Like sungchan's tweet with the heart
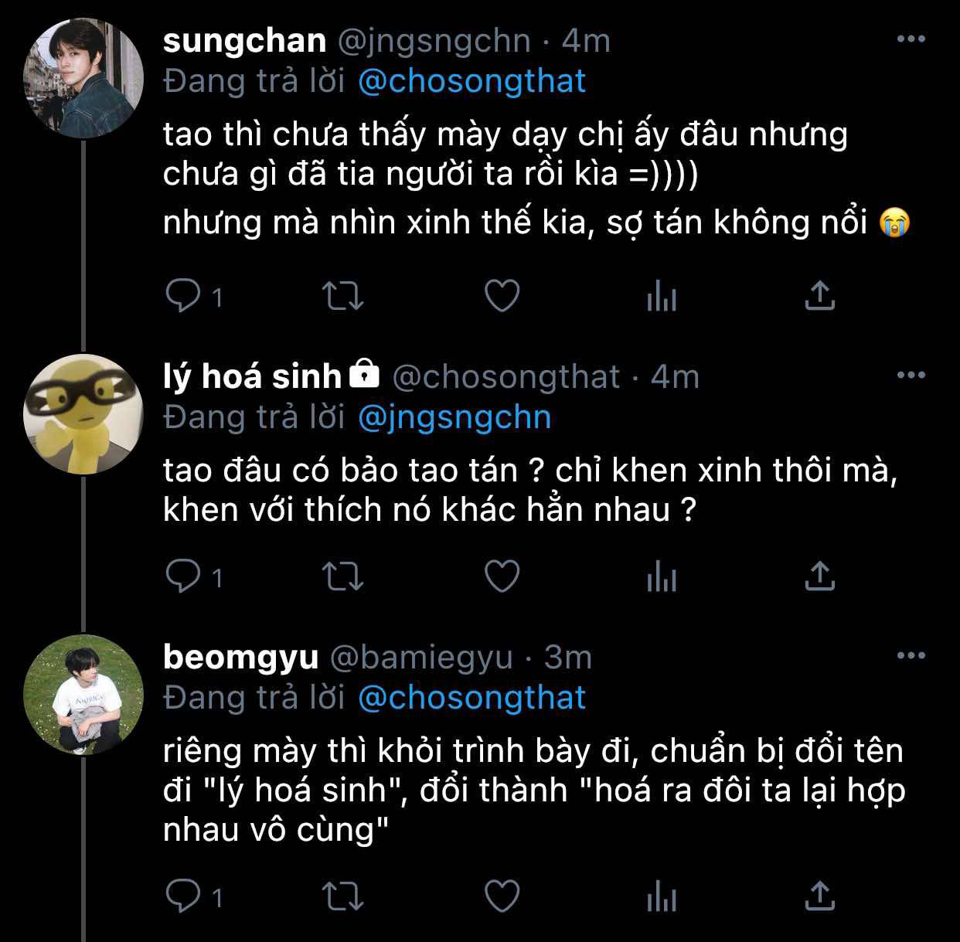 [x=502, y=295]
